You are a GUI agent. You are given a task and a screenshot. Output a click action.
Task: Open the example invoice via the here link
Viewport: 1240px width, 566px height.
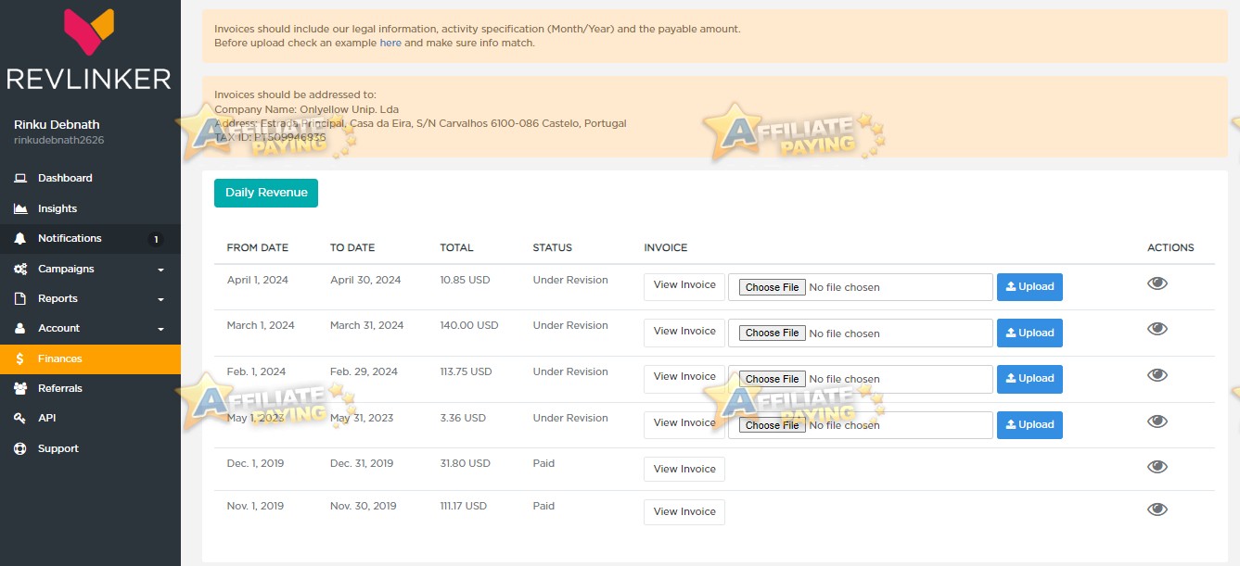(390, 43)
